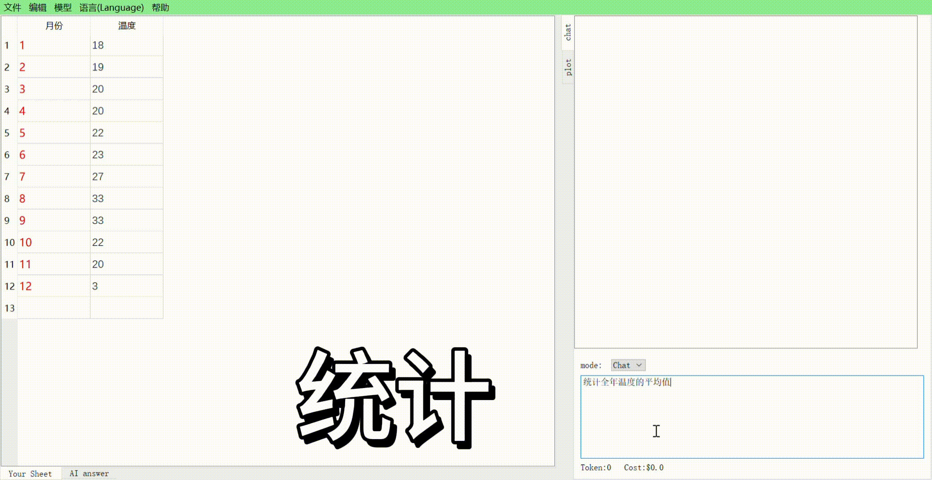
Task: Open the 模型 menu
Action: (63, 8)
